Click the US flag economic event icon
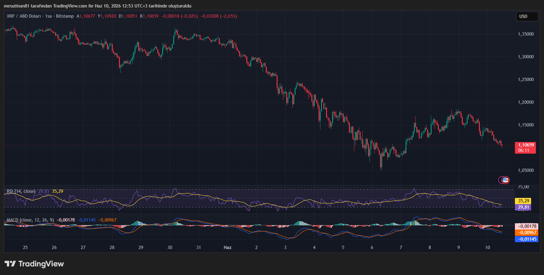 coord(506,180)
